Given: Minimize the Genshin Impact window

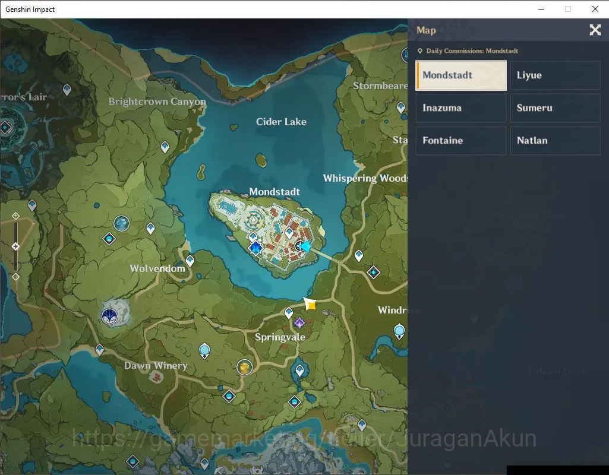Looking at the screenshot, I should pos(541,9).
